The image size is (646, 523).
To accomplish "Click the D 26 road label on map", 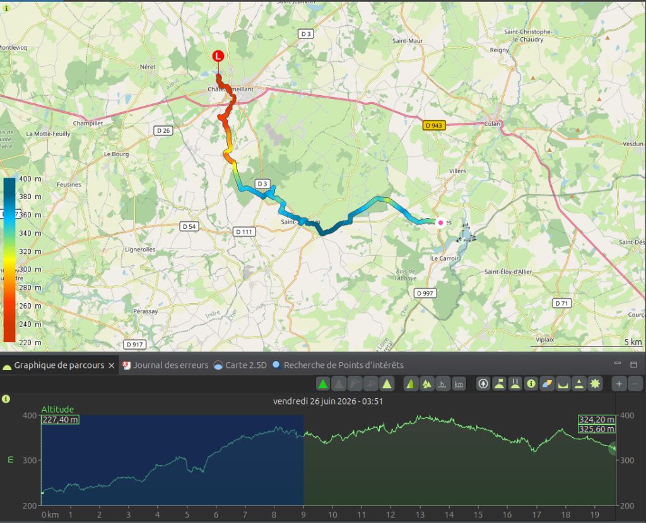I will (163, 130).
